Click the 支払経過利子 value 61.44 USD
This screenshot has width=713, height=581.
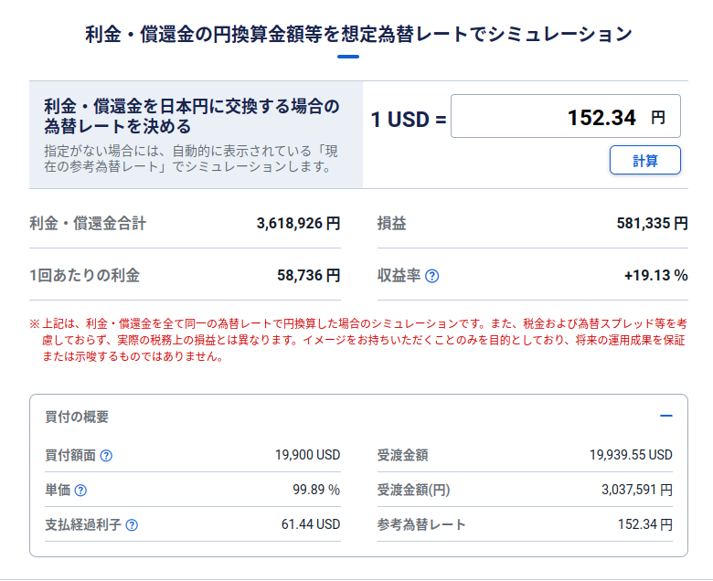click(311, 524)
